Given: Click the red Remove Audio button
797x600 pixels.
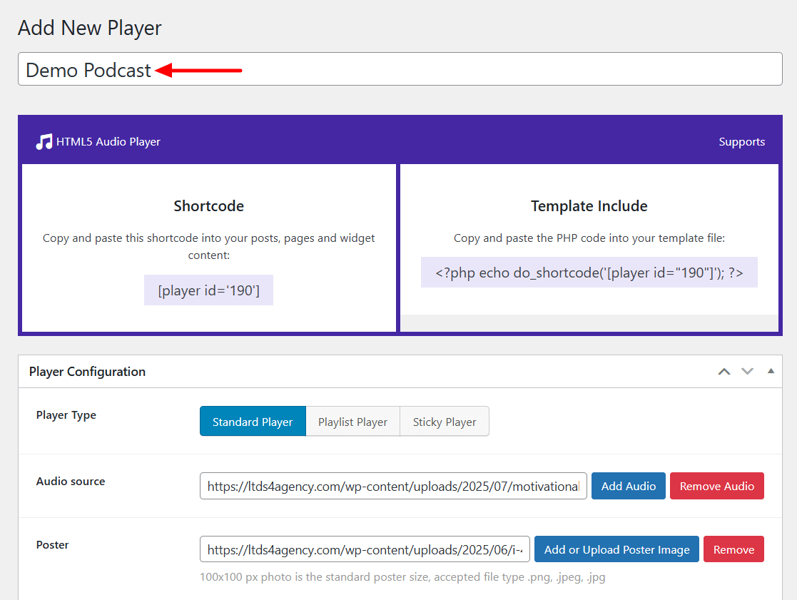Looking at the screenshot, I should click(x=716, y=486).
